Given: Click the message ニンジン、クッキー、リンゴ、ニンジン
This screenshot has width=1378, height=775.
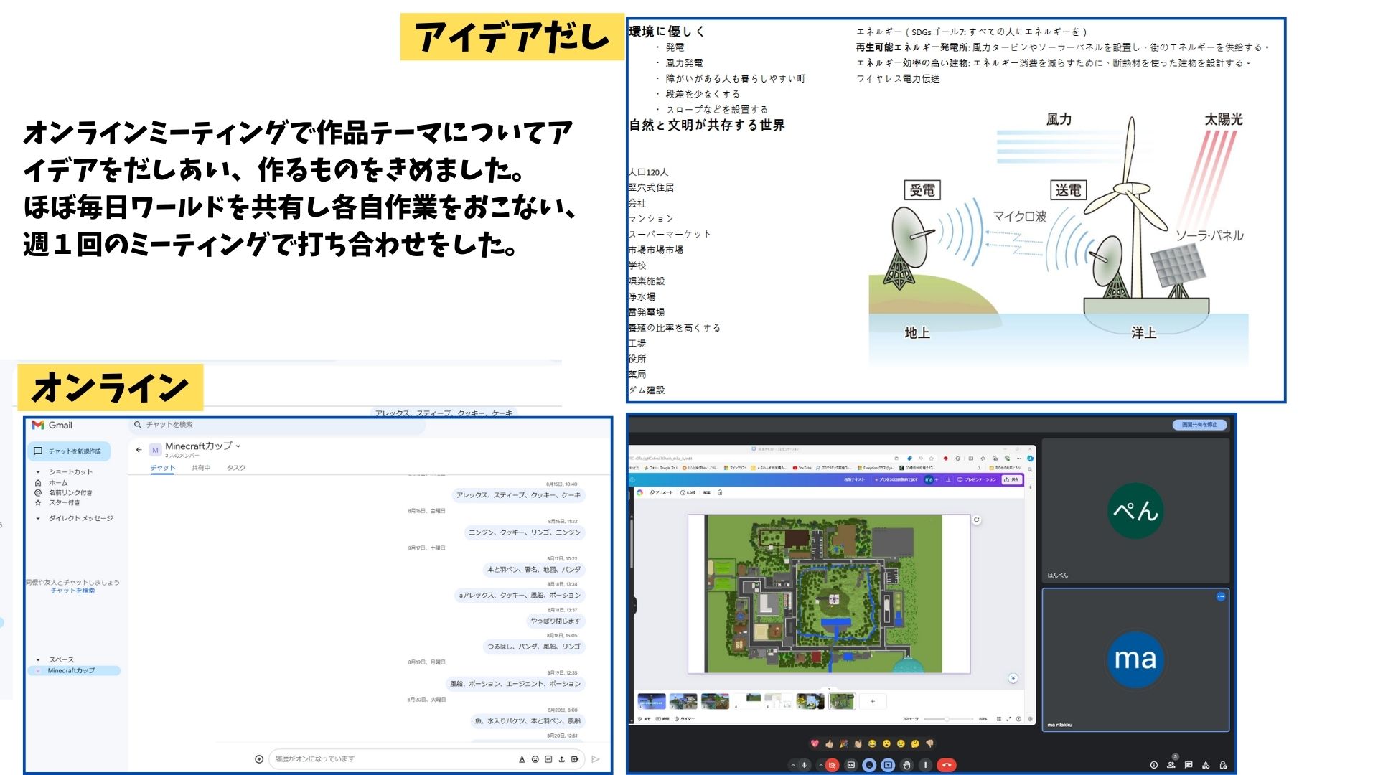Looking at the screenshot, I should click(525, 532).
